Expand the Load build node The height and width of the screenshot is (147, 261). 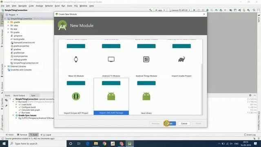[x=16, y=105]
